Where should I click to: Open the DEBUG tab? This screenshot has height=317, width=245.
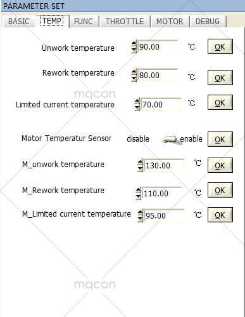point(208,22)
